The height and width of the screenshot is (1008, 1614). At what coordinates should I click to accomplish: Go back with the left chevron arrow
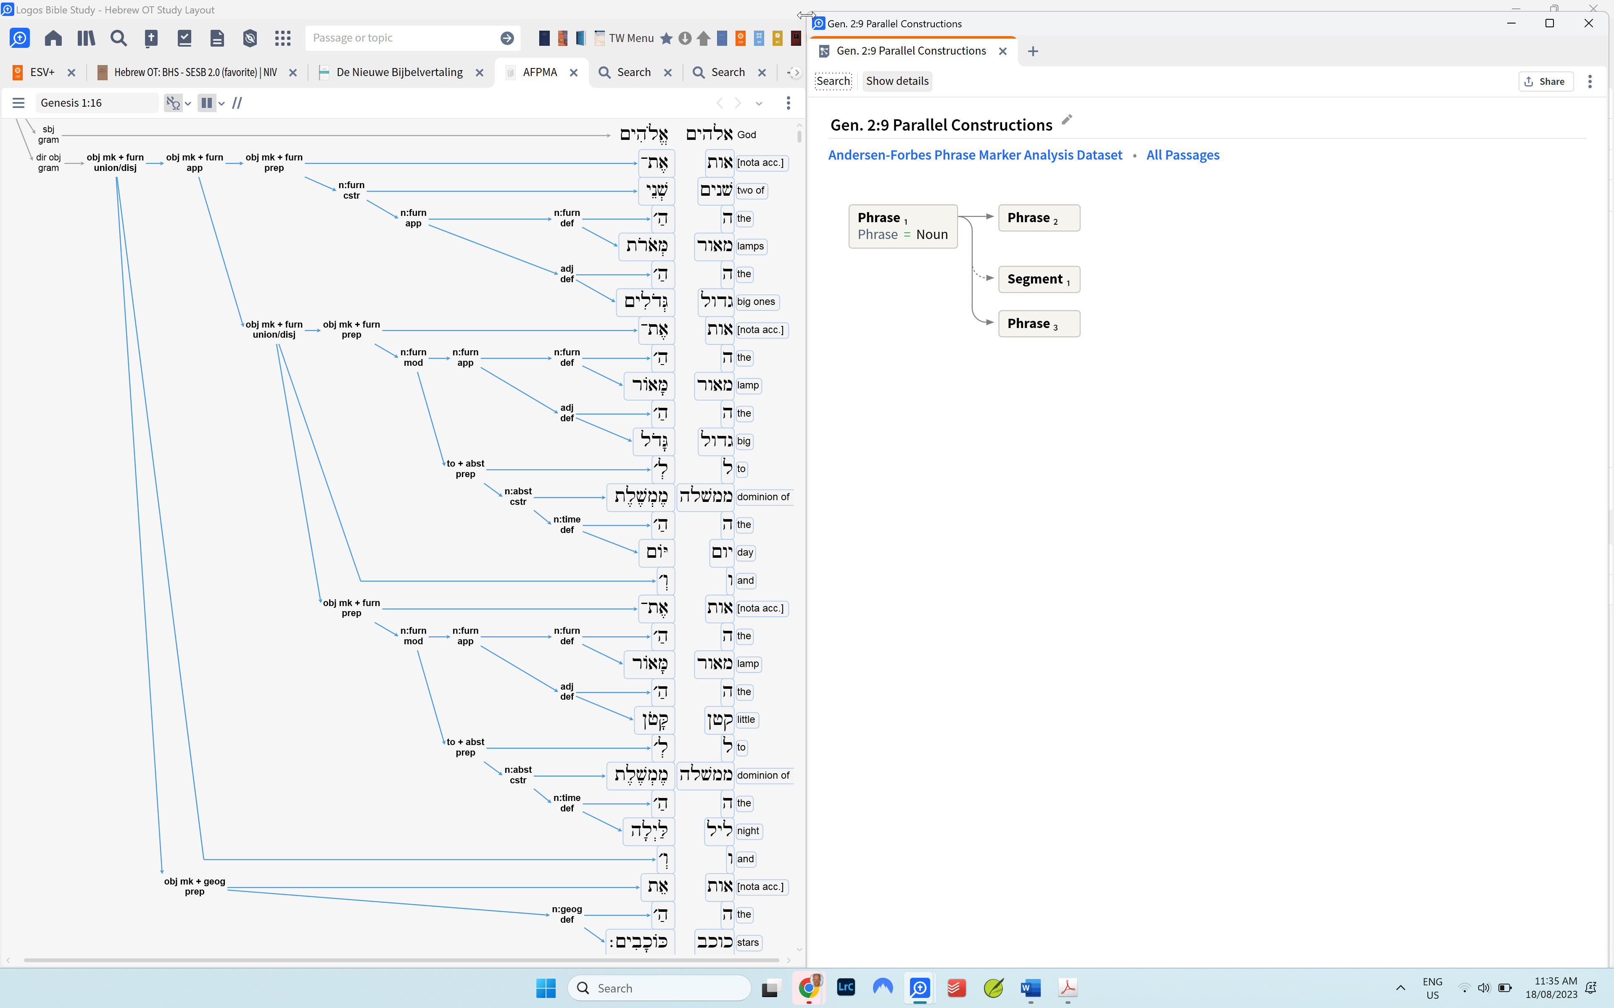coord(720,102)
